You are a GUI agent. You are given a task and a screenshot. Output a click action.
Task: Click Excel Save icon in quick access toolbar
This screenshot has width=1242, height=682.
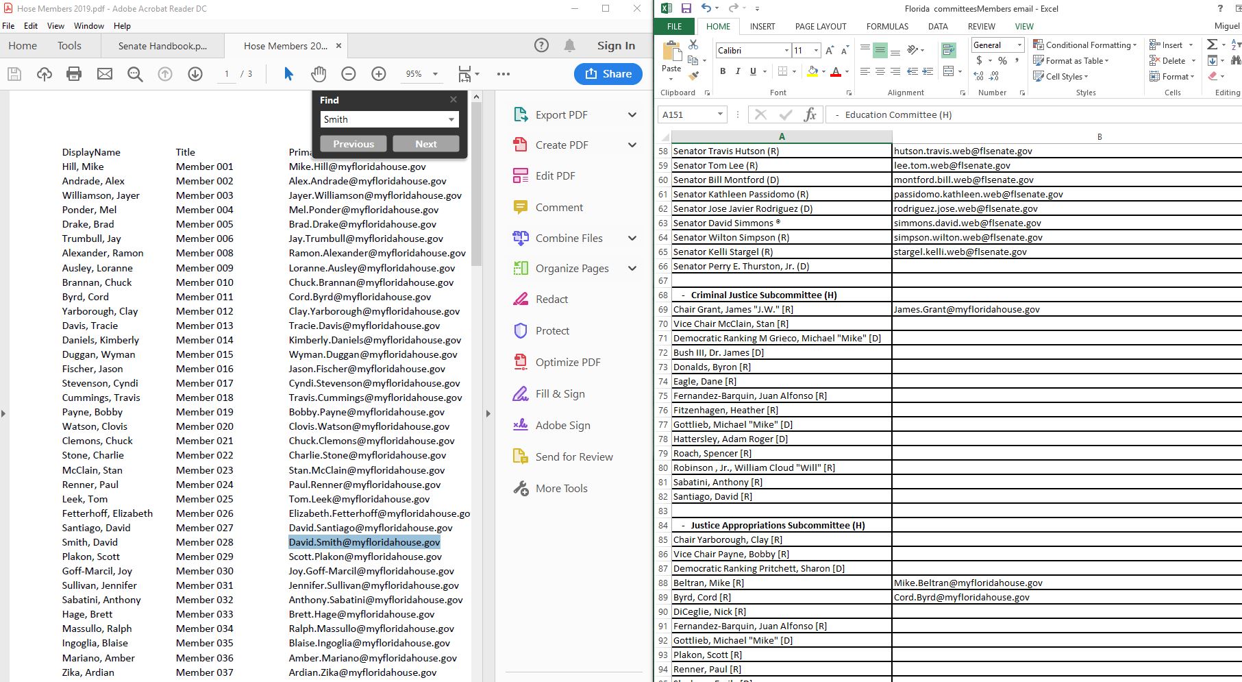click(x=686, y=8)
